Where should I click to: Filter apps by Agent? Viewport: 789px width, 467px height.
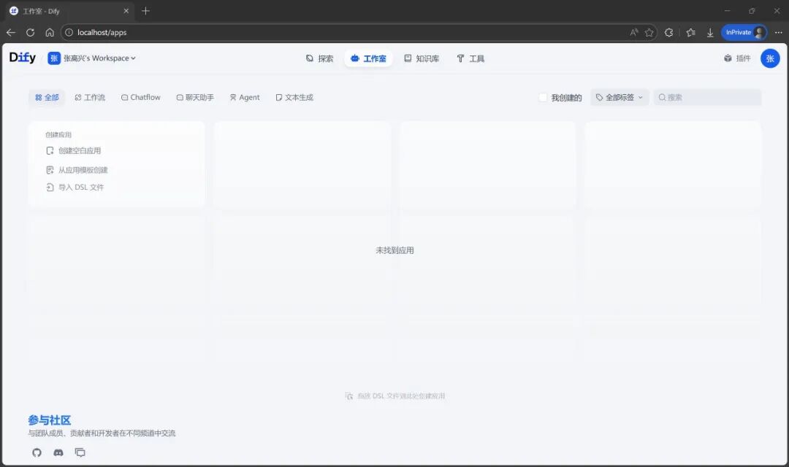245,98
